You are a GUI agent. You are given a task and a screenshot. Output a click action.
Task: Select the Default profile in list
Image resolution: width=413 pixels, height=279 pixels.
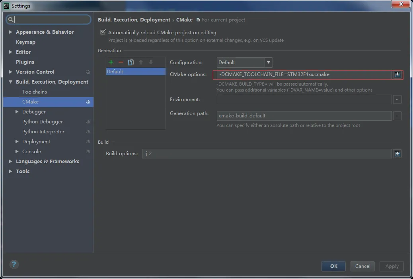tap(136, 71)
